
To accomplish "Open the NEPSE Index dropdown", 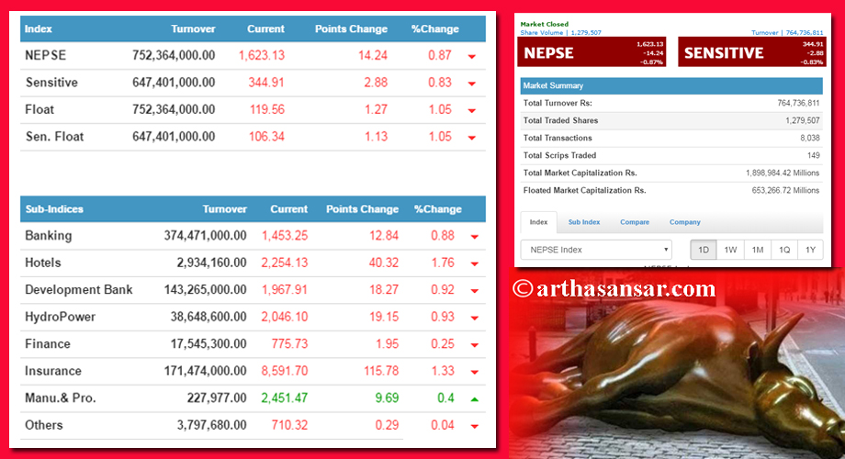I will tap(596, 250).
